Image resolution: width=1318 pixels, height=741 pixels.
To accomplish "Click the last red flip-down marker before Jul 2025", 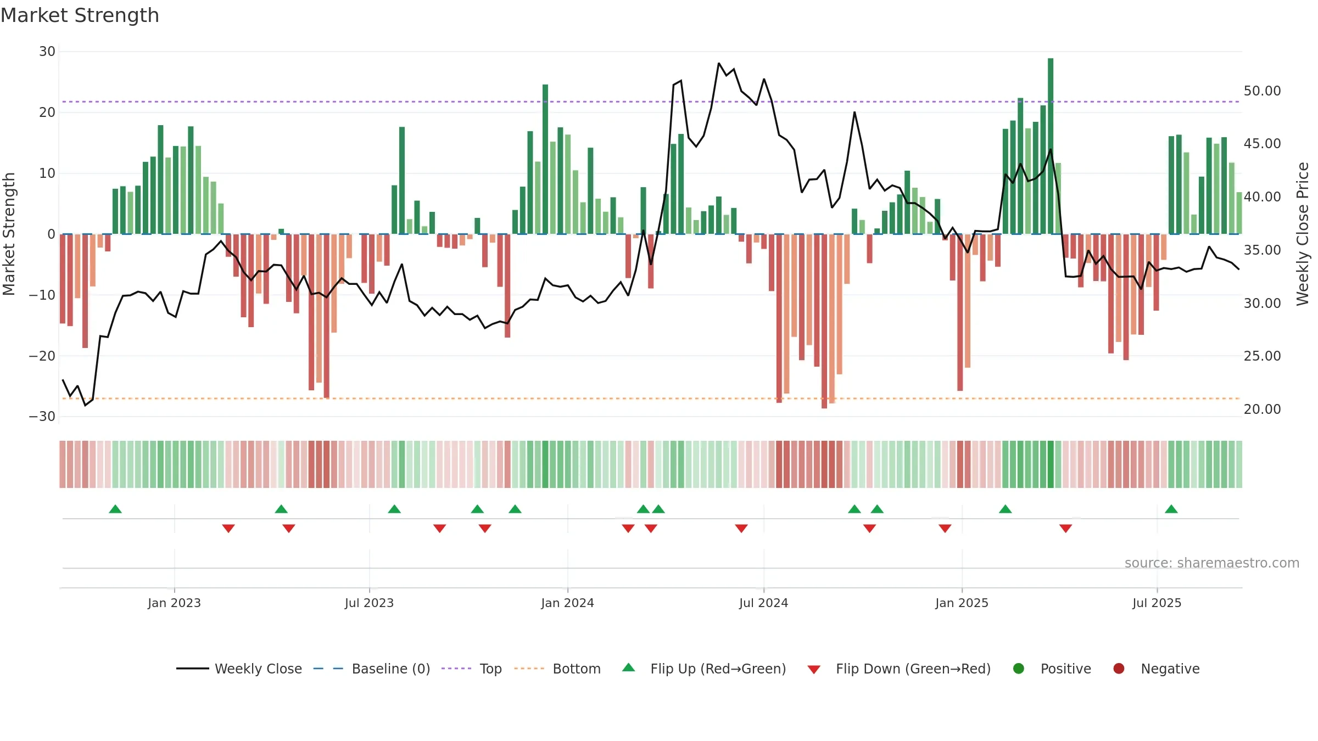I will click(x=1066, y=528).
